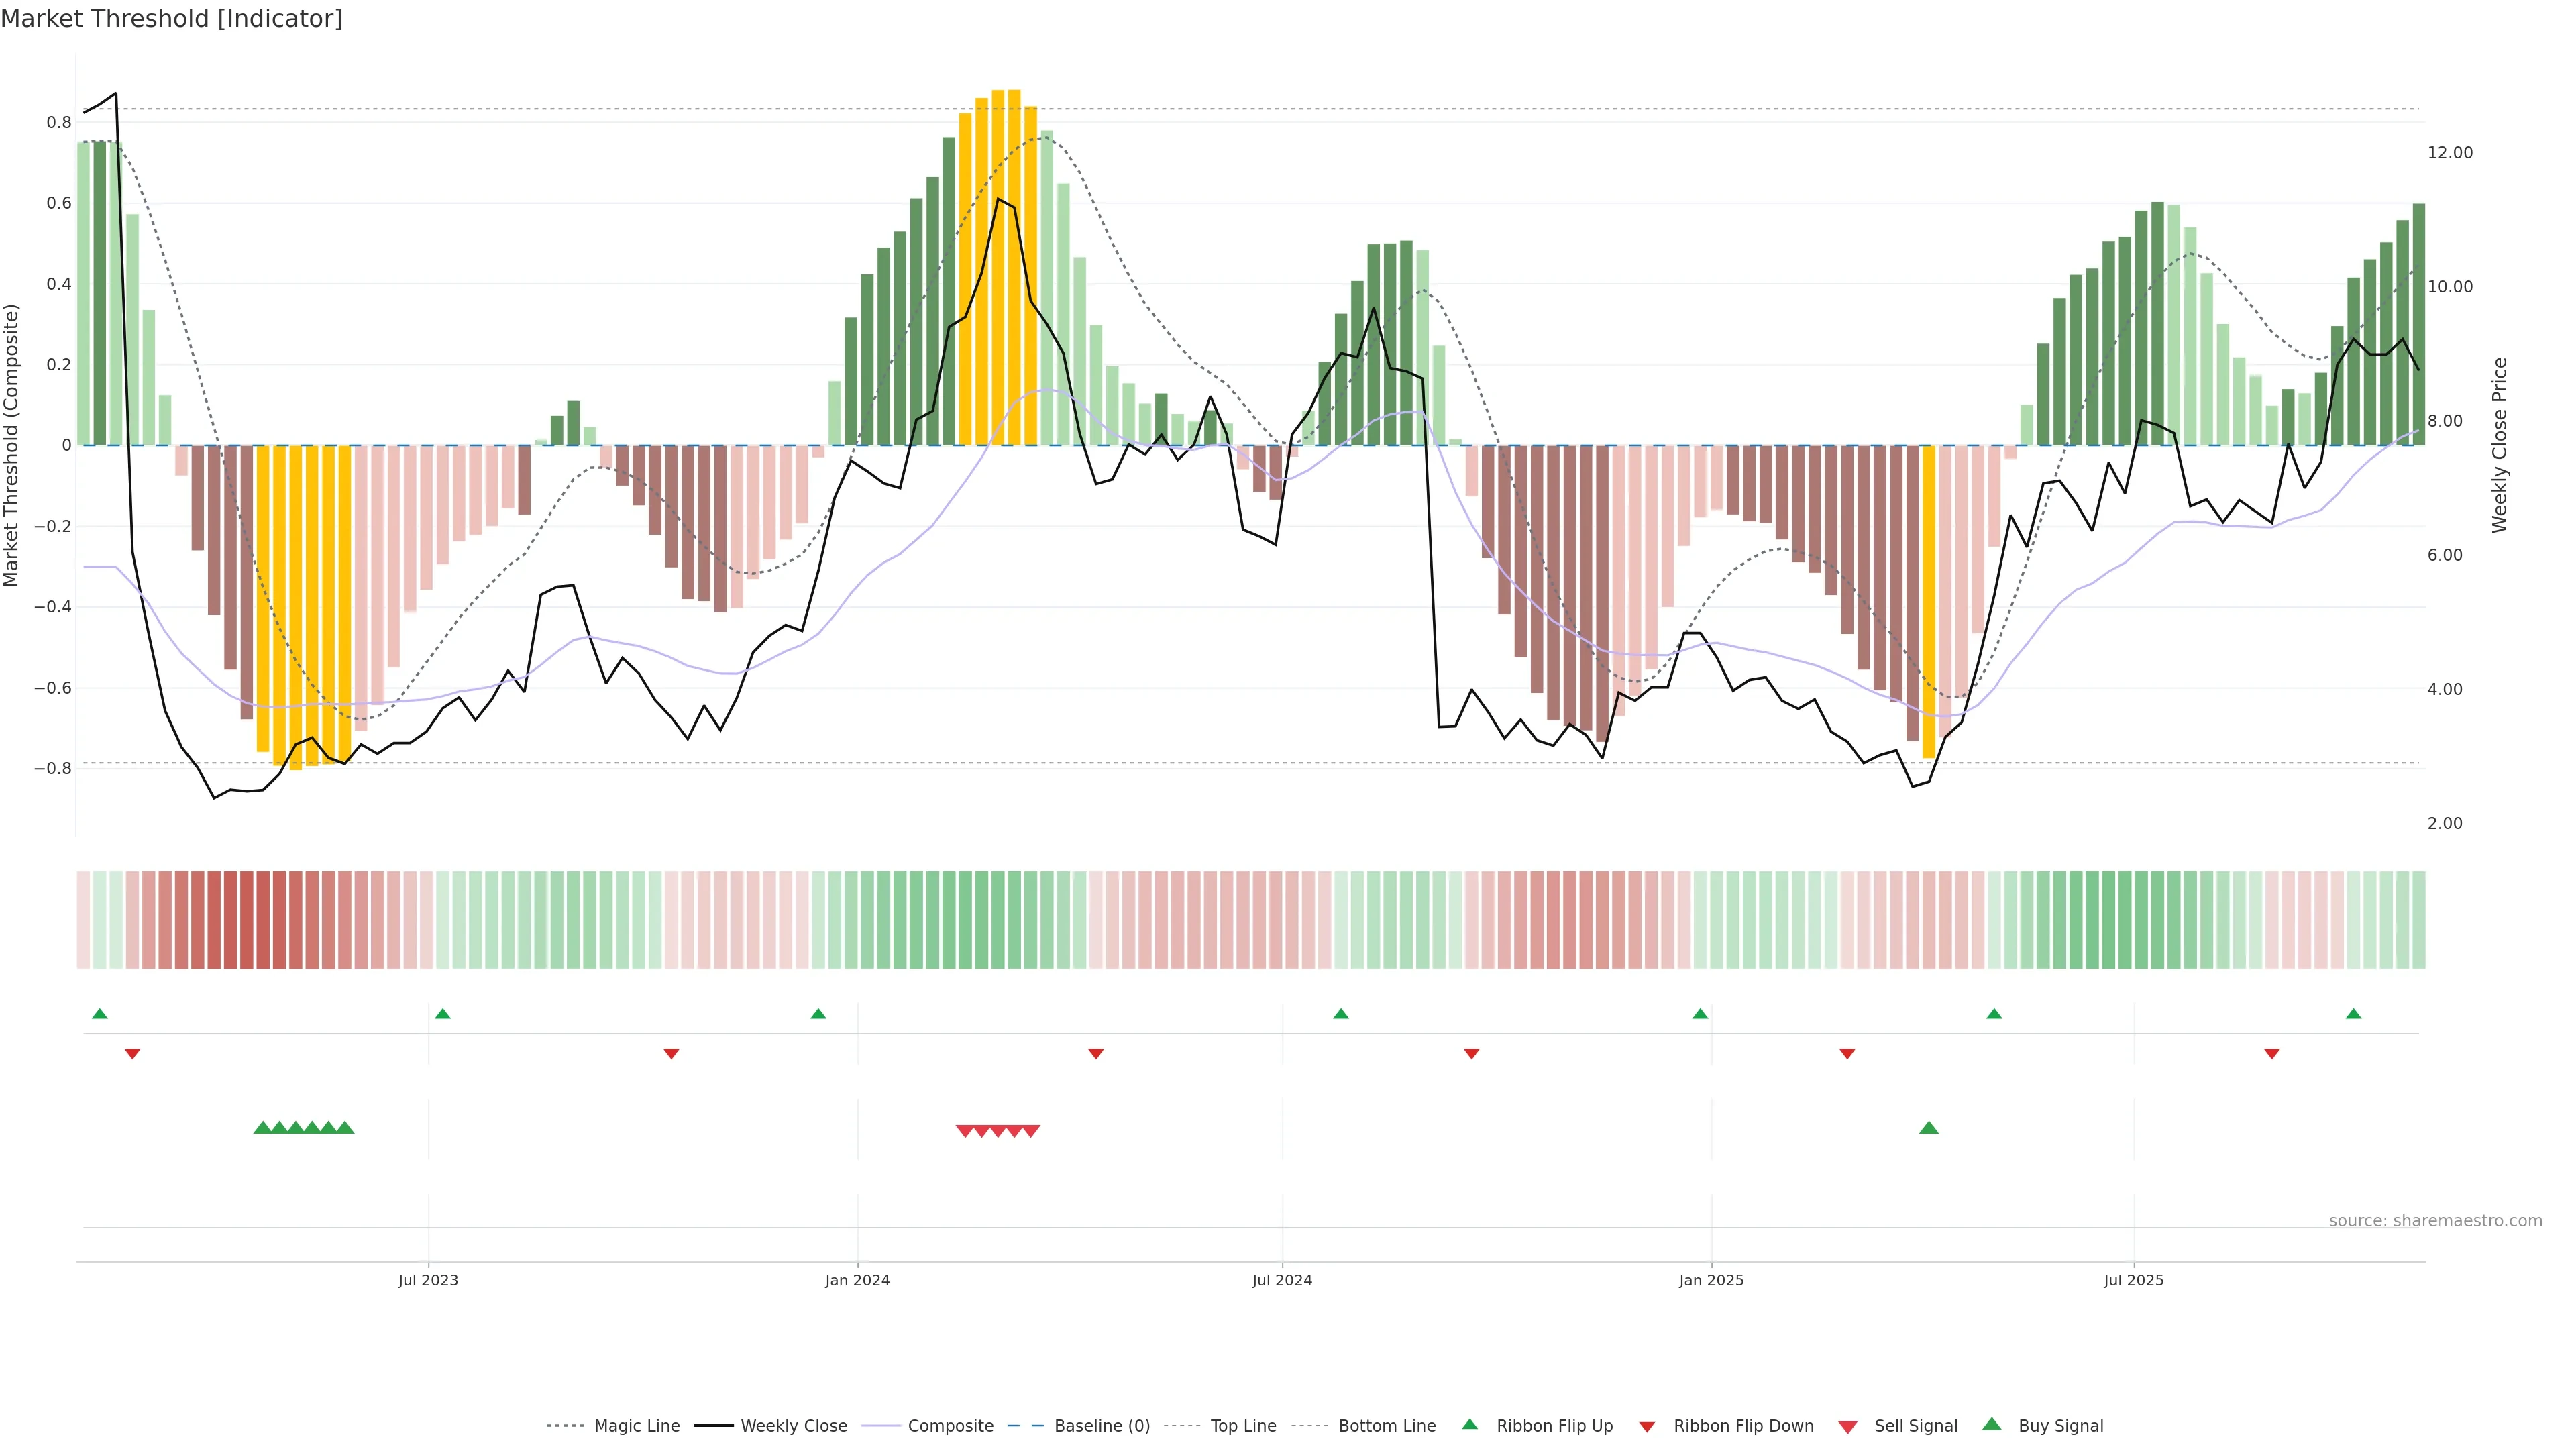
Task: Click the Sell Signal legend triangle icon
Action: [x=1848, y=1427]
